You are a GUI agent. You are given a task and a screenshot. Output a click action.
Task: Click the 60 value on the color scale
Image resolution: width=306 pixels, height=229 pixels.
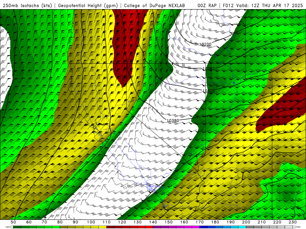coord(29,222)
